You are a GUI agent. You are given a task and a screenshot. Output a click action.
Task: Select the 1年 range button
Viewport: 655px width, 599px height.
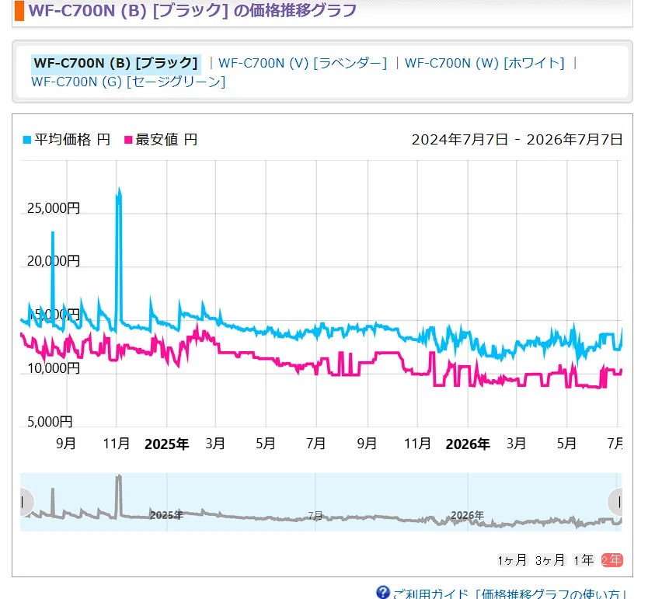click(x=584, y=559)
